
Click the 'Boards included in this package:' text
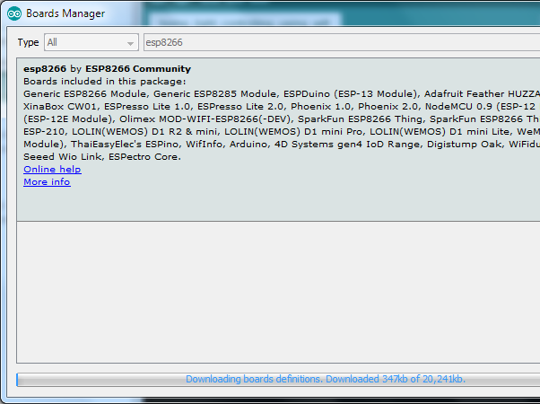(105, 82)
